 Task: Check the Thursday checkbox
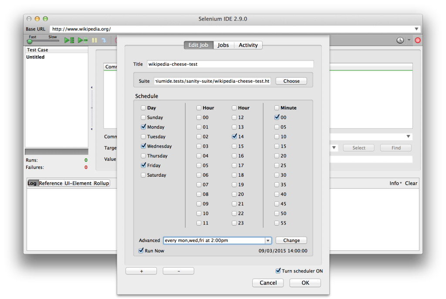(x=143, y=156)
